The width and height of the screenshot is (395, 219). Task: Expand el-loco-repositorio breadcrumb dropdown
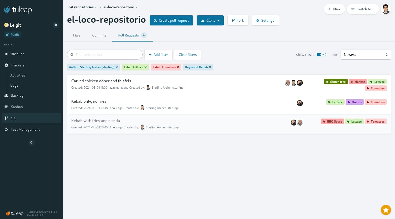[x=120, y=7]
